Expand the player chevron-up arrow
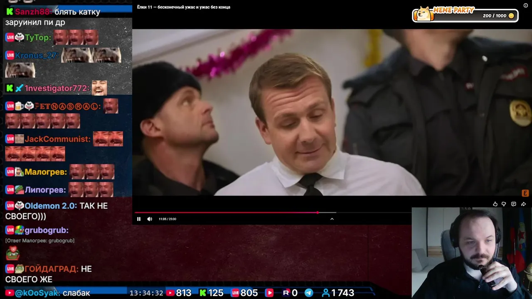Image resolution: width=532 pixels, height=299 pixels. click(x=332, y=219)
